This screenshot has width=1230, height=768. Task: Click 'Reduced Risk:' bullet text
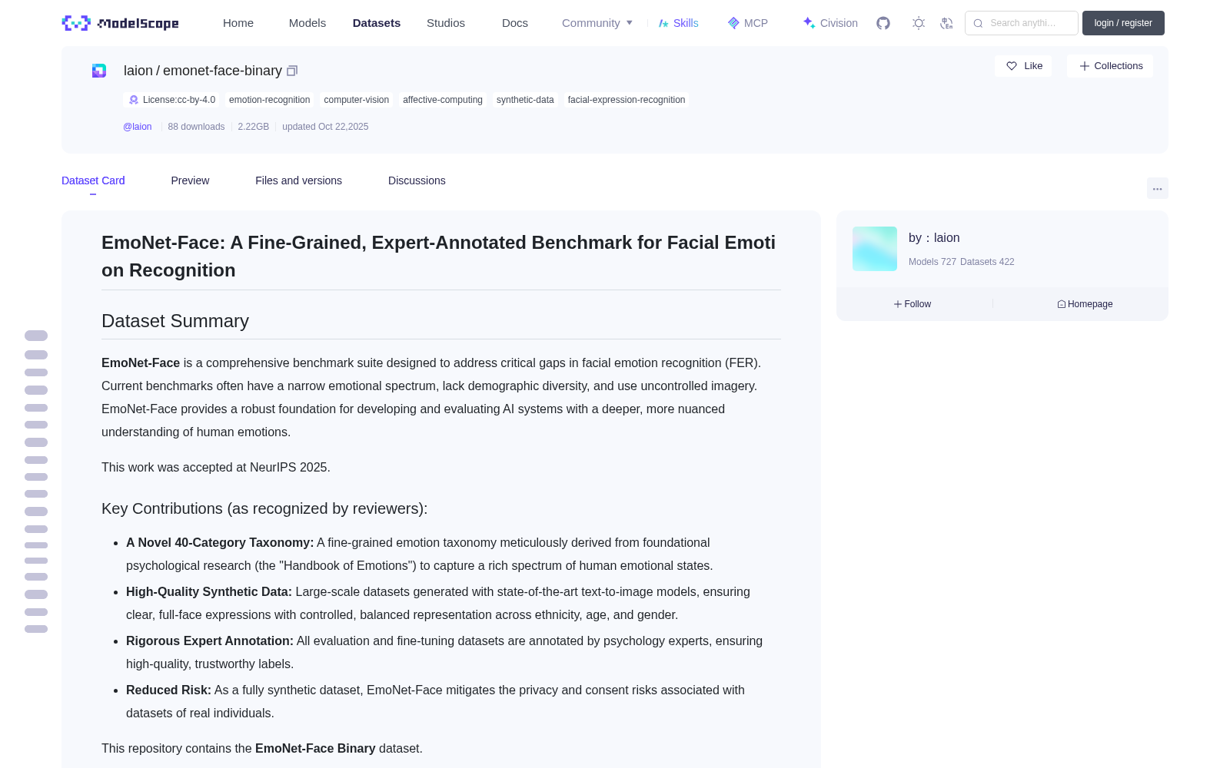168,690
